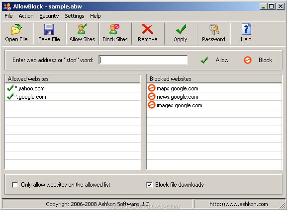Open the http://www.ashkon.com link
287x210 pixels.
[x=238, y=204]
